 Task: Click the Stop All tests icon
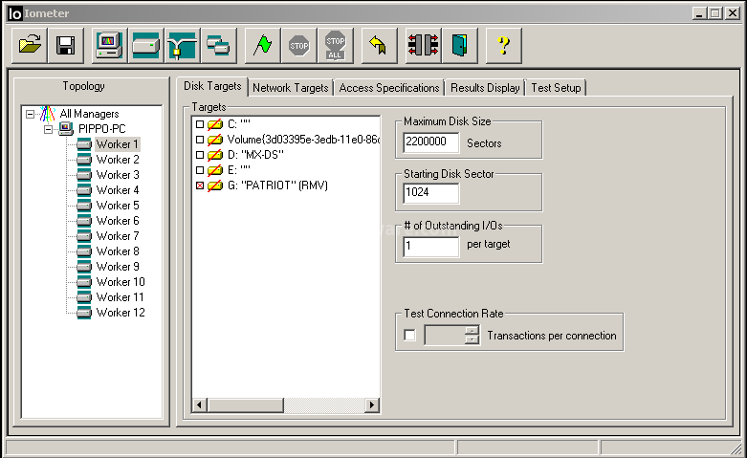point(336,46)
